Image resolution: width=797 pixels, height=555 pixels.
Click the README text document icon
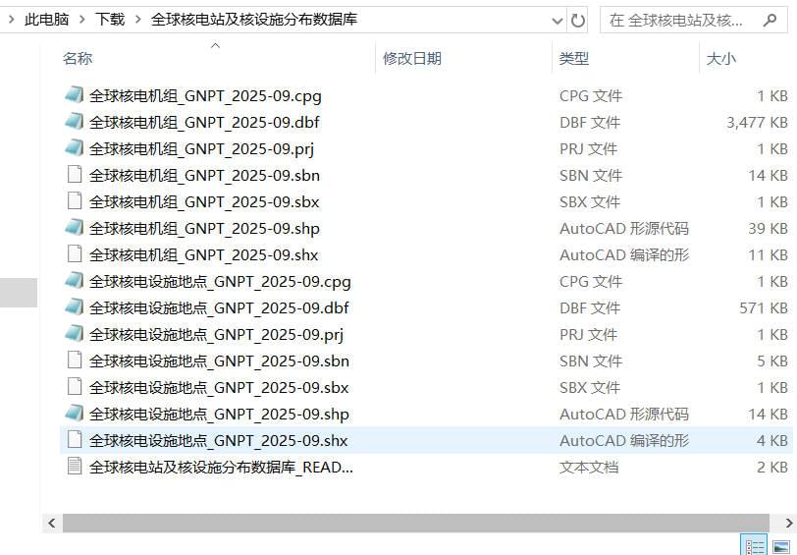tap(75, 466)
